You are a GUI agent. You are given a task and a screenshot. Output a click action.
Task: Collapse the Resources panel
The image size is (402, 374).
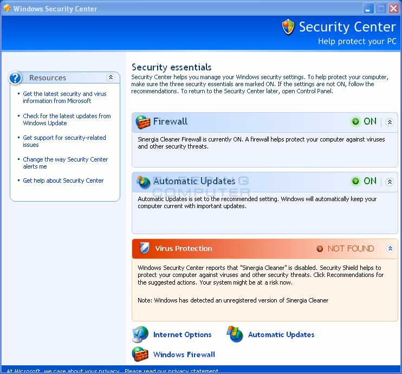pyautogui.click(x=111, y=78)
